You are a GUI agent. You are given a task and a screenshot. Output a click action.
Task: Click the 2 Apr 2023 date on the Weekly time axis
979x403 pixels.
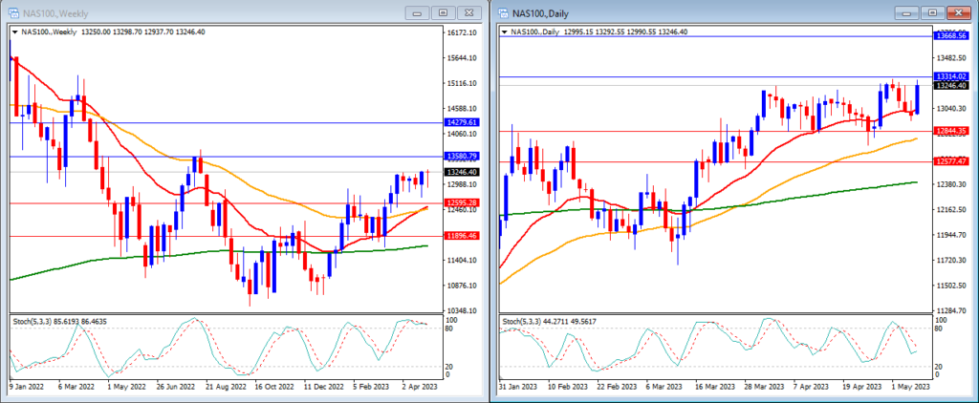point(421,387)
